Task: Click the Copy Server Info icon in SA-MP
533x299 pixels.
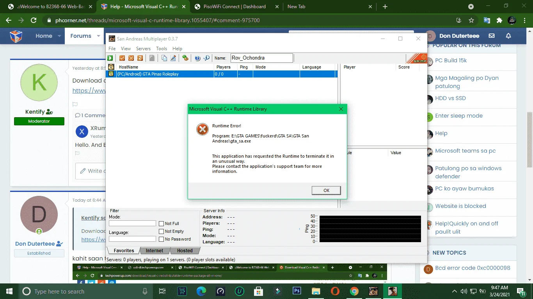Action: point(164,58)
